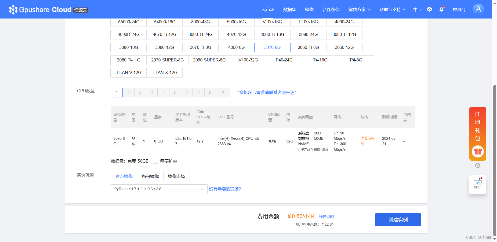Viewport: 497px width, 242px height.
Task: Select the V100-32G GPU option
Action: click(x=248, y=60)
